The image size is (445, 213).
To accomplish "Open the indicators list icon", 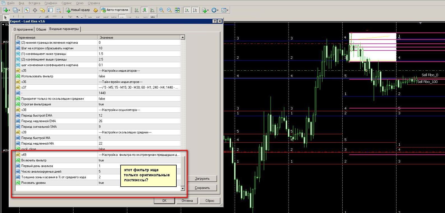I will (204, 10).
